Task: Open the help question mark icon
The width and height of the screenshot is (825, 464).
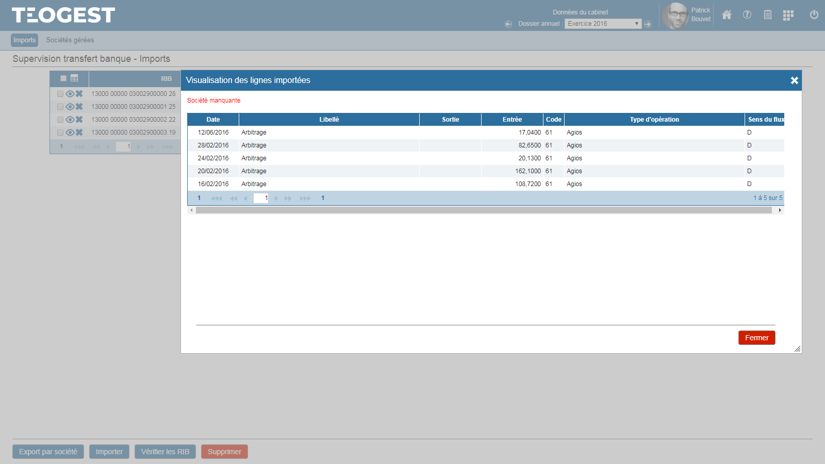Action: point(747,15)
